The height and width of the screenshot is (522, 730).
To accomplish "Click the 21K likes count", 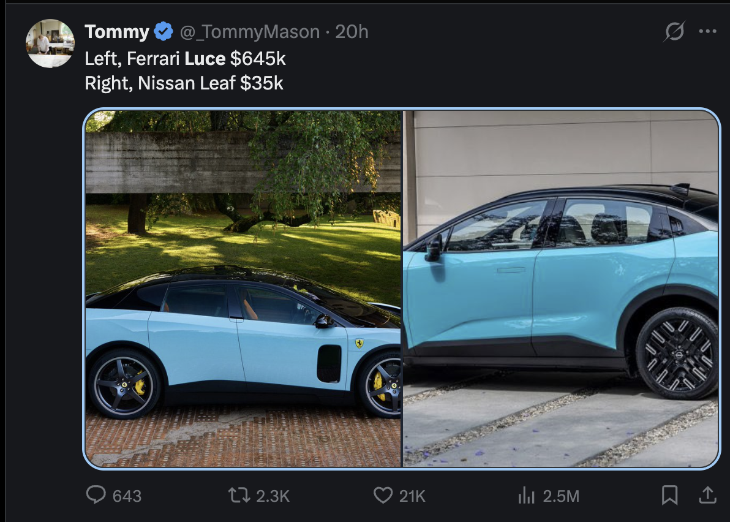I will pos(412,496).
